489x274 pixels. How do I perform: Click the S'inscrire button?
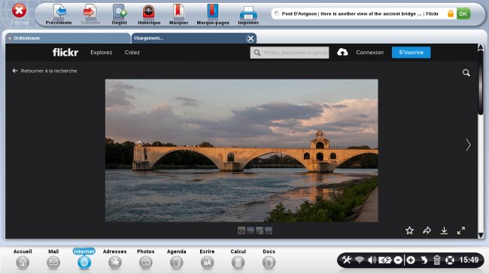411,53
